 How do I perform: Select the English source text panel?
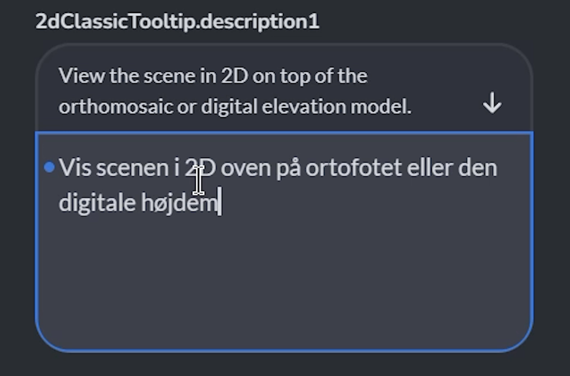click(x=251, y=90)
